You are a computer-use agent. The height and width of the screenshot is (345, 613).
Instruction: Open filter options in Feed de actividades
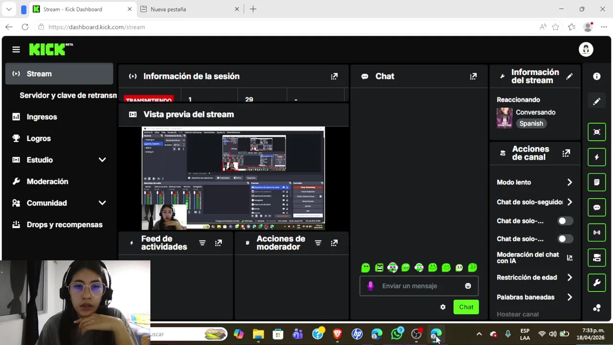(202, 243)
